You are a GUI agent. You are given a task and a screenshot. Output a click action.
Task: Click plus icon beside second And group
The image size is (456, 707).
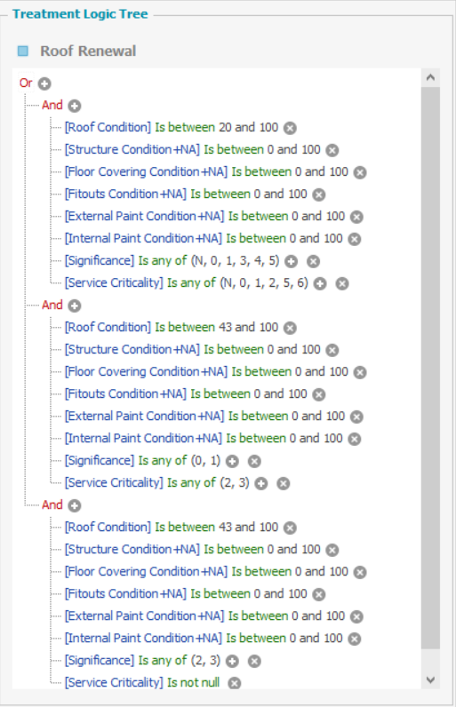pos(75,306)
